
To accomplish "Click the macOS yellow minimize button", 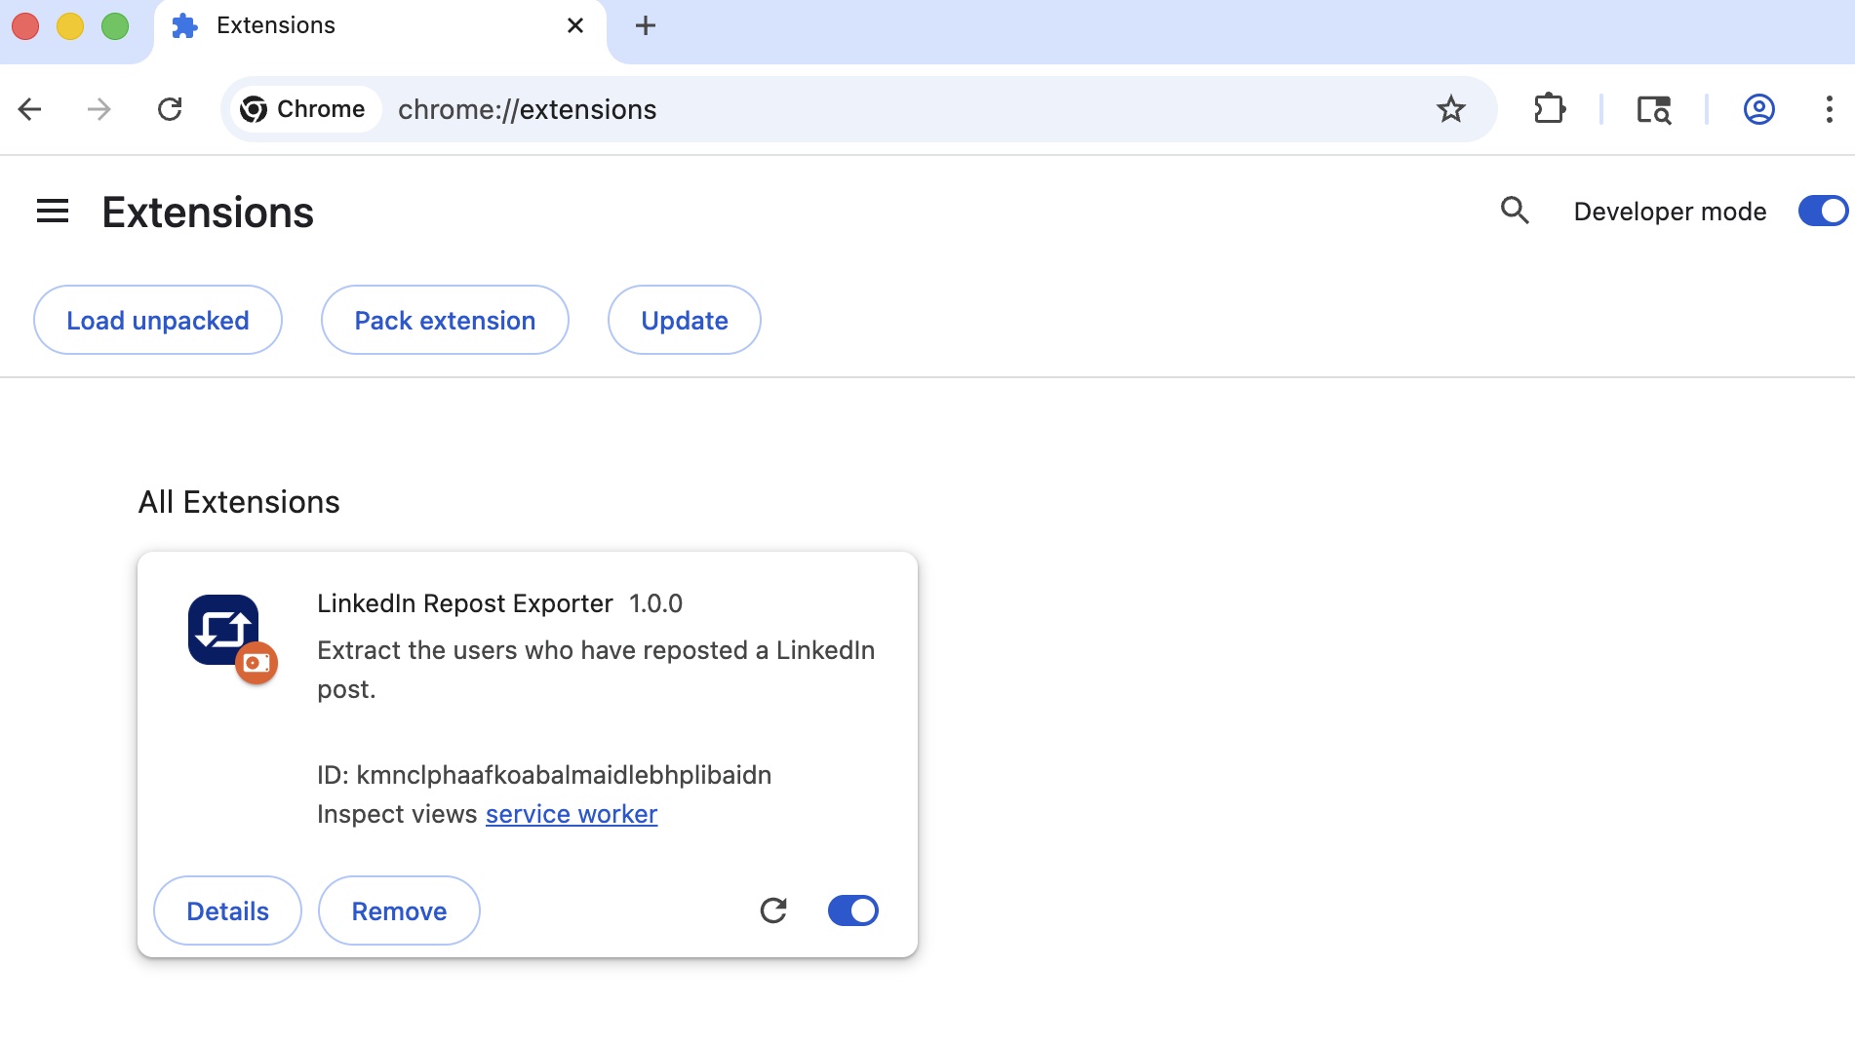I will pos(70,26).
